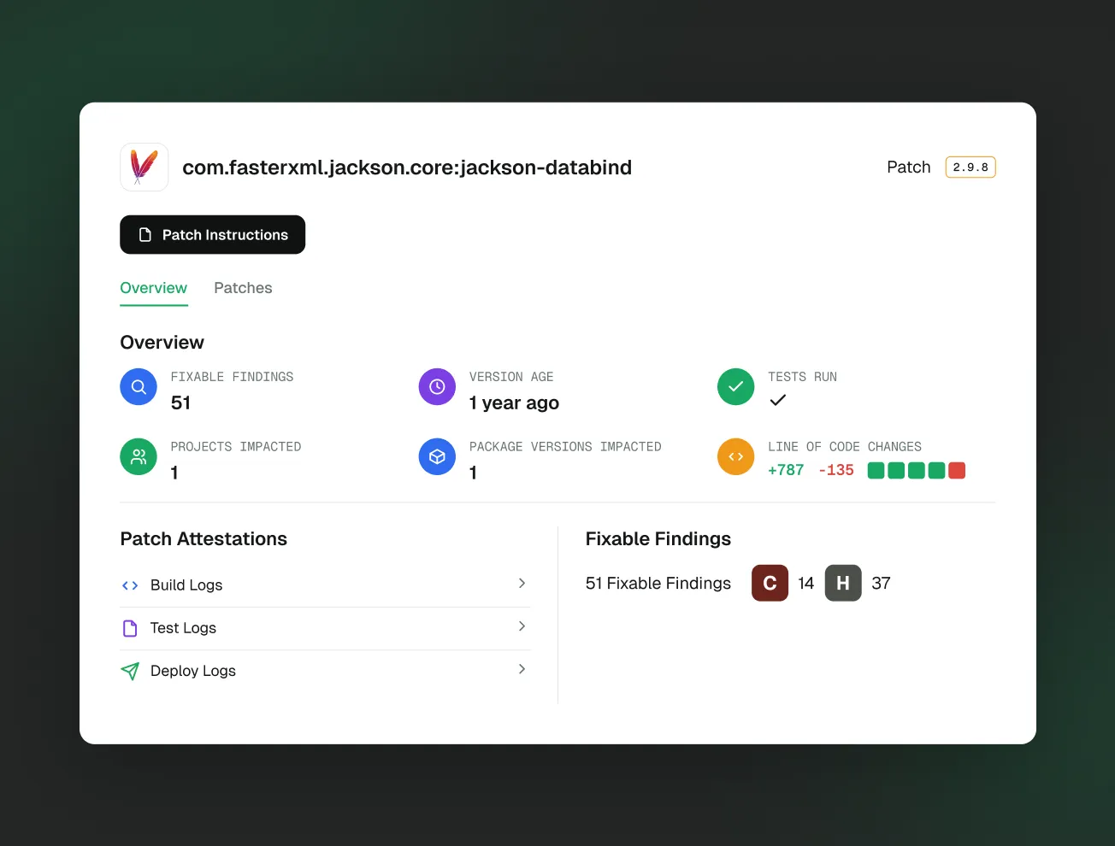Click the '51 Fixable Findings' text
This screenshot has width=1115, height=846.
[658, 583]
